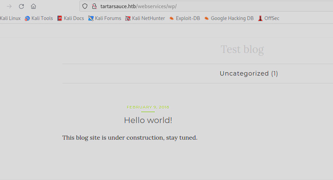
Task: Show the insecure connection padlock info
Action: coord(94,6)
